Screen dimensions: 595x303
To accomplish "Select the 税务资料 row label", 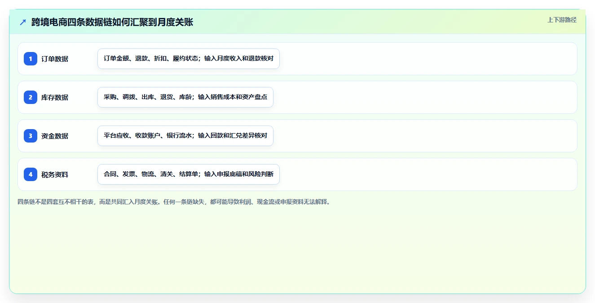I will (55, 174).
